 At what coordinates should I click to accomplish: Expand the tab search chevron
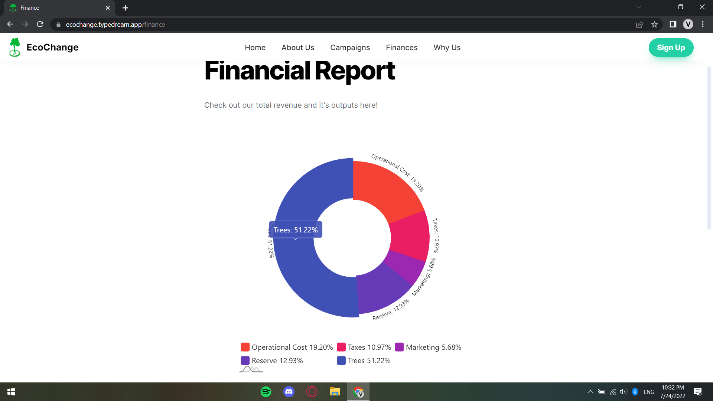tap(638, 7)
